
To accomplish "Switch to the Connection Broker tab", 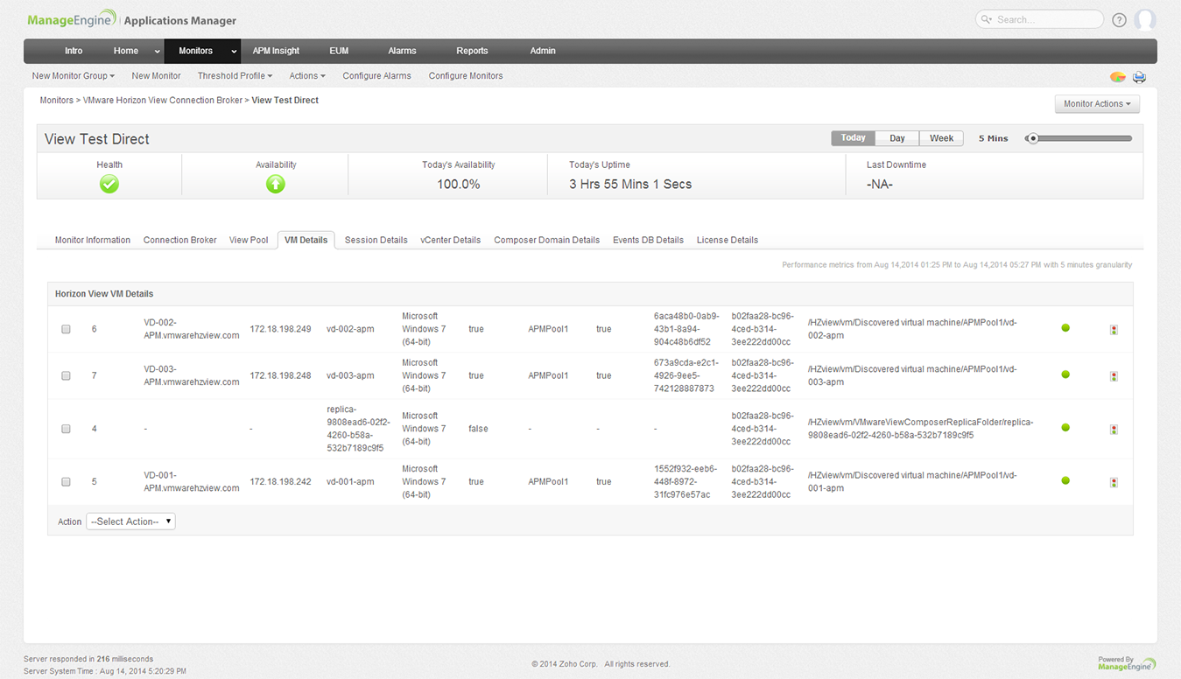I will [180, 240].
